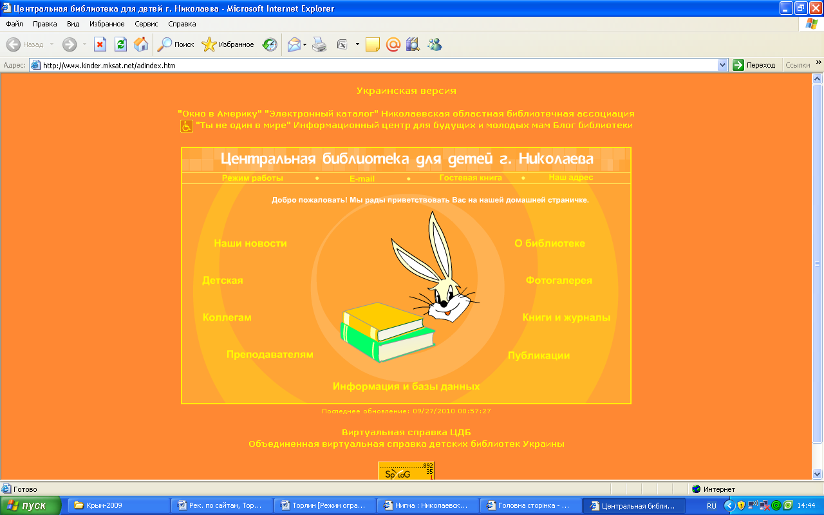The height and width of the screenshot is (515, 824).
Task: Click the orange @ Mail.ru toolbar icon
Action: 393,44
